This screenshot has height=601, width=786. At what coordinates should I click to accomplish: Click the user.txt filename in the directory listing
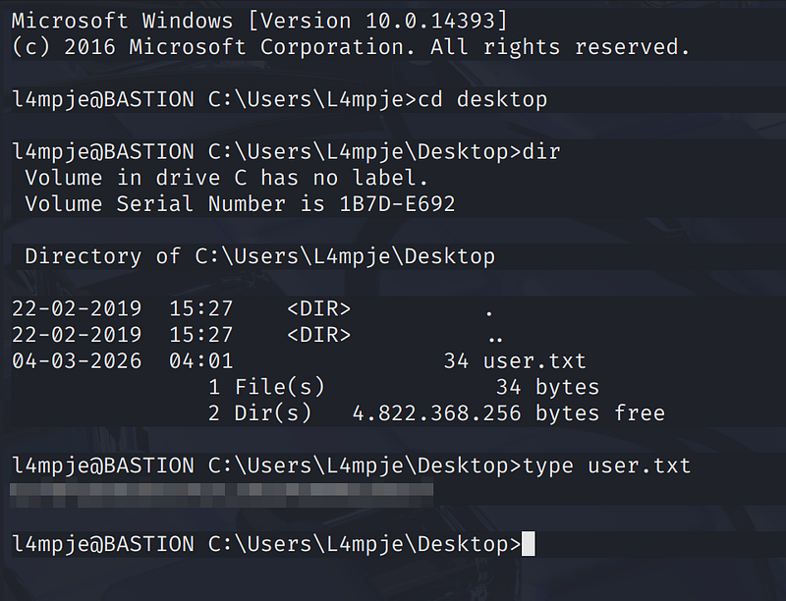click(x=534, y=360)
